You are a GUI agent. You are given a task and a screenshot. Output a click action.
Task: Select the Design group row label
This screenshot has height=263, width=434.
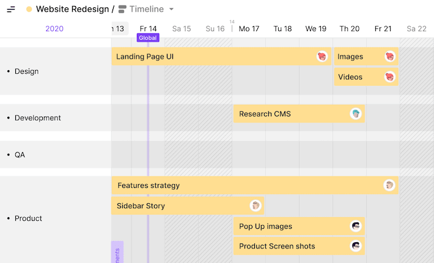point(26,71)
